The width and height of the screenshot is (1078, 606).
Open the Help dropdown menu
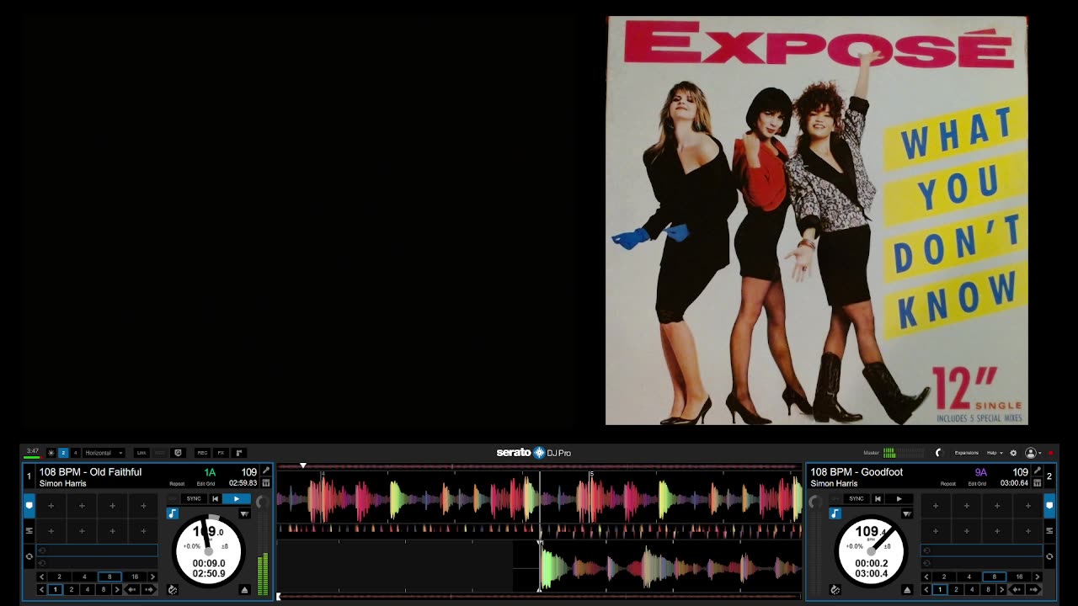tap(995, 453)
